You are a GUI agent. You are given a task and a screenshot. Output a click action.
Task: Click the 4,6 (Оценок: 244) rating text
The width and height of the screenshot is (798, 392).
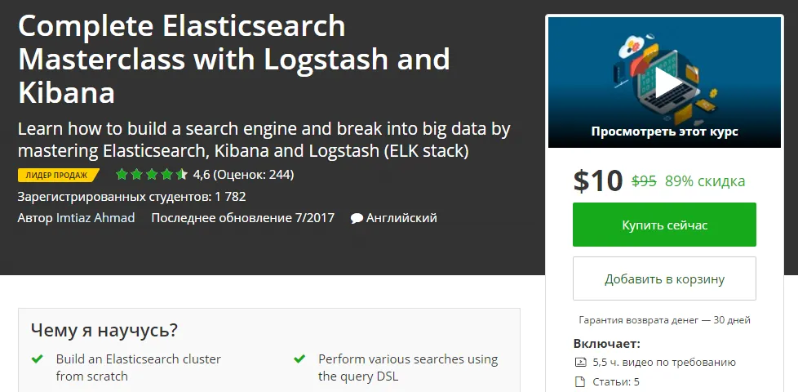tap(243, 174)
